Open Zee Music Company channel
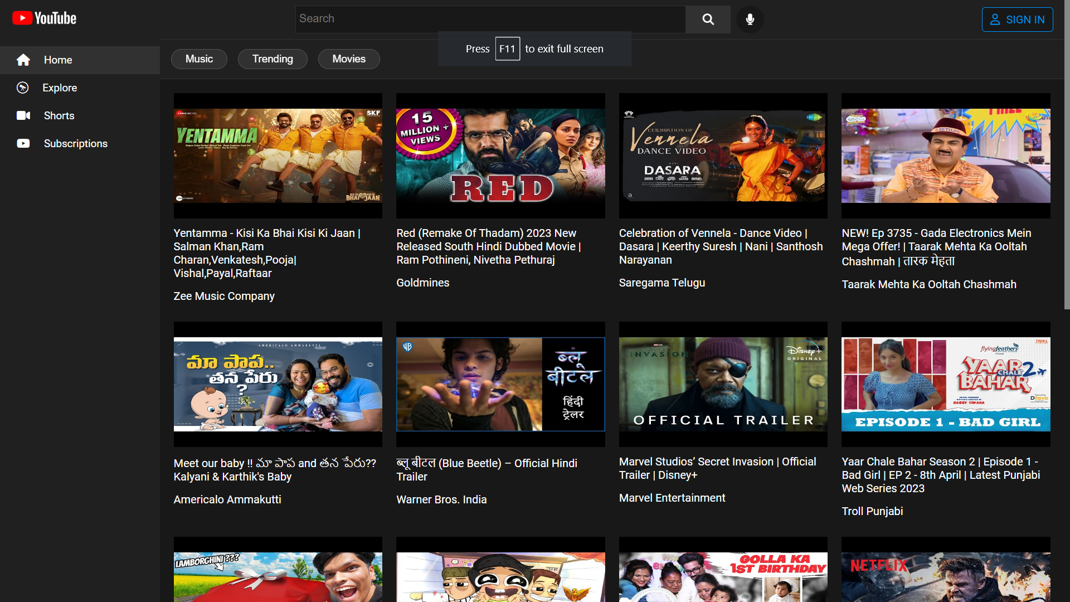 click(224, 296)
